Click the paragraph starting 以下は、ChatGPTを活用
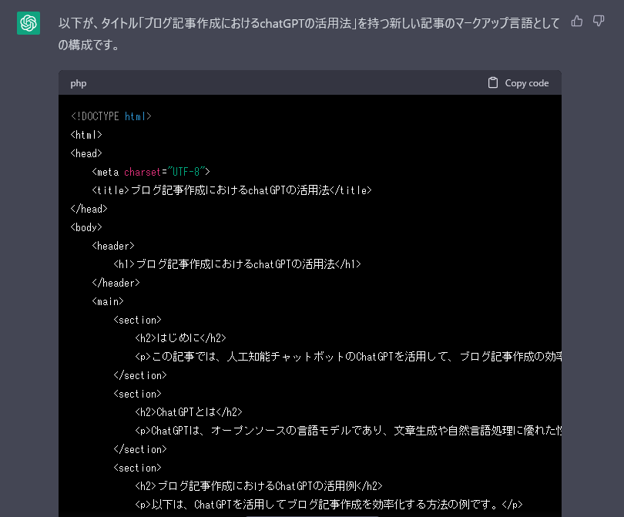 point(329,505)
